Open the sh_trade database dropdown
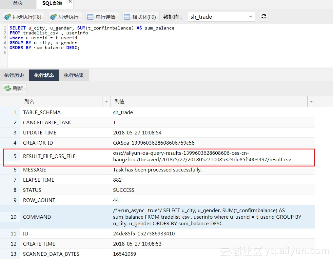Viewport: 333px width, 260px height. (x=222, y=17)
